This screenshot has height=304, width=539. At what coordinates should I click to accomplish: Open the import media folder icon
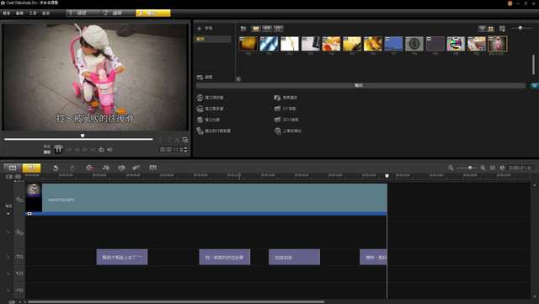coord(243,29)
